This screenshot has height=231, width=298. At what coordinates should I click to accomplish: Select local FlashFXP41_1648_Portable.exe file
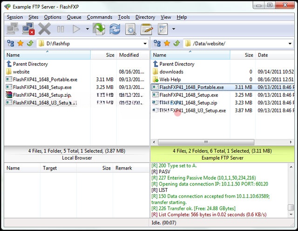tap(41, 80)
